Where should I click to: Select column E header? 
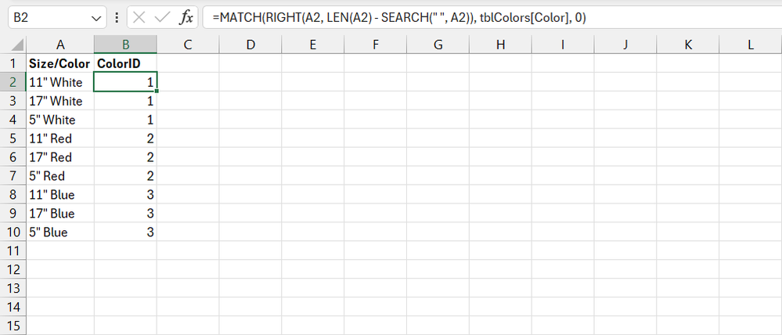(x=312, y=45)
